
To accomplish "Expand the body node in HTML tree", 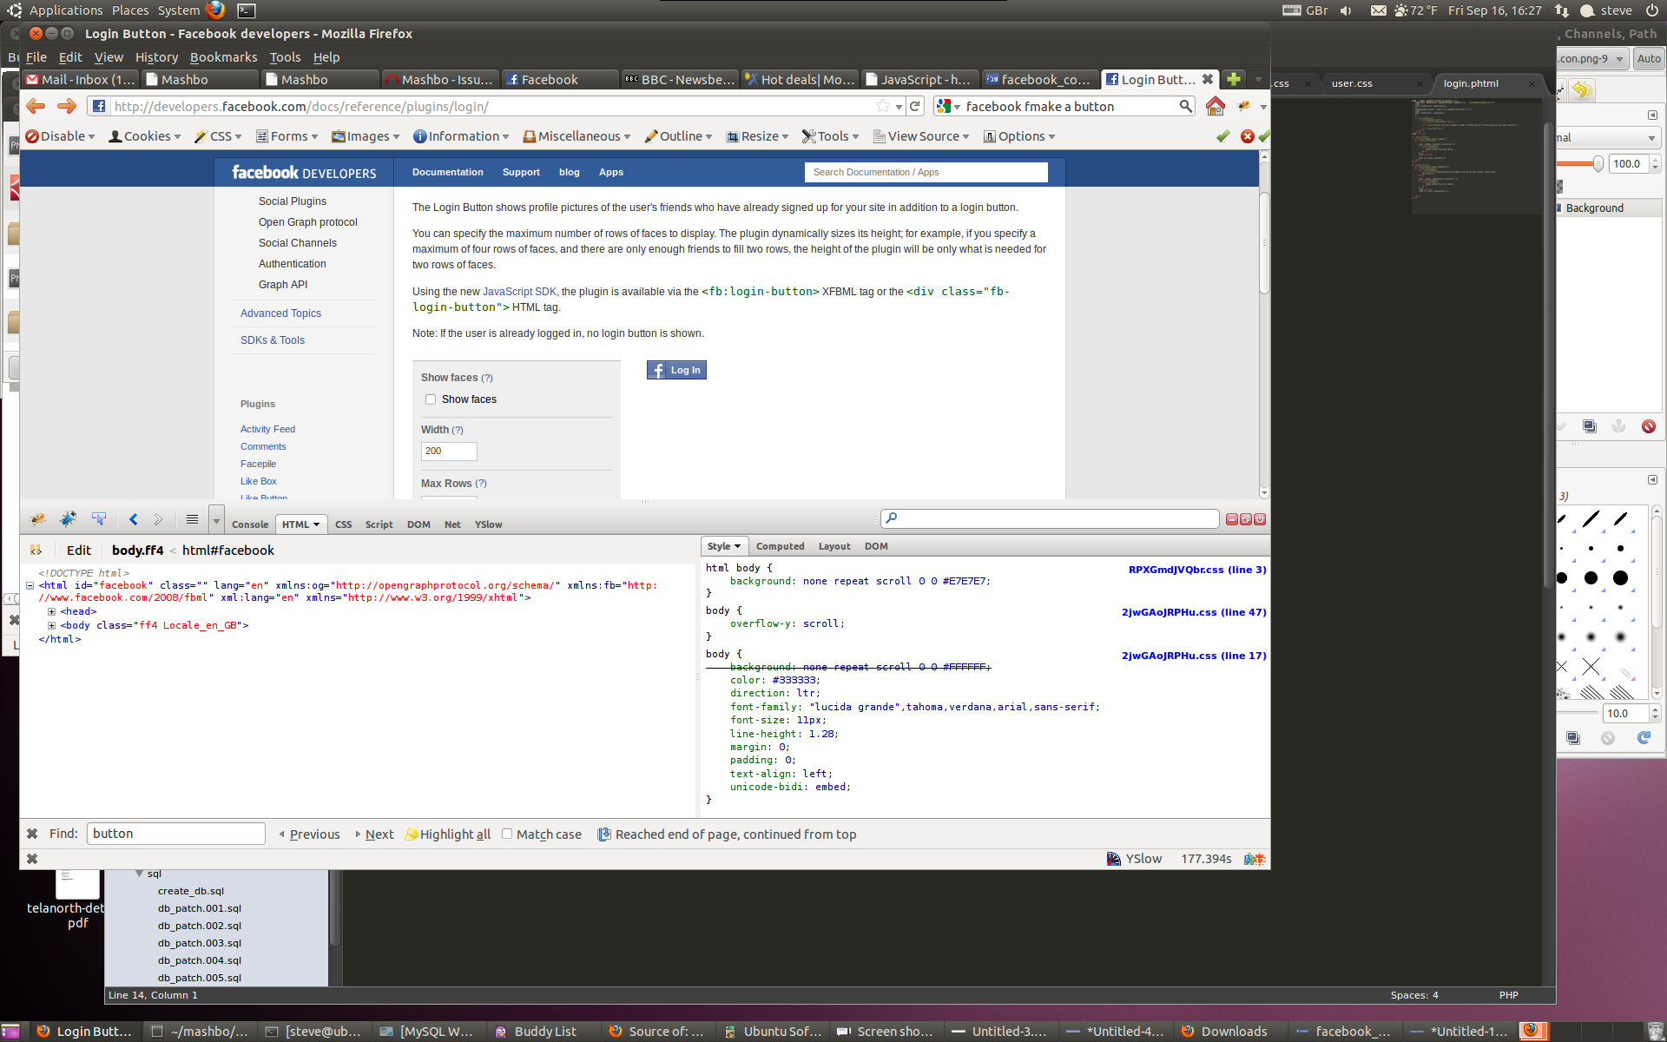I will point(52,625).
